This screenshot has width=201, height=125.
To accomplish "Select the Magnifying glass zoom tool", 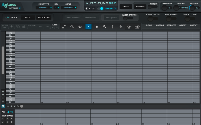I will (x=104, y=26).
